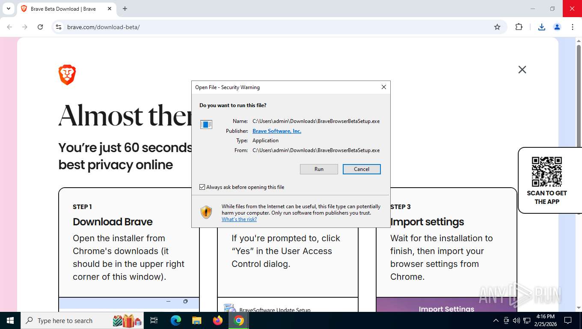Viewport: 582px width, 329px height.
Task: Close the Brave Beta Download tab
Action: (x=110, y=9)
